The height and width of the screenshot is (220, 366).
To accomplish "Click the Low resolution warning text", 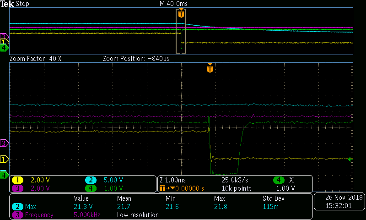I will [x=138, y=215].
